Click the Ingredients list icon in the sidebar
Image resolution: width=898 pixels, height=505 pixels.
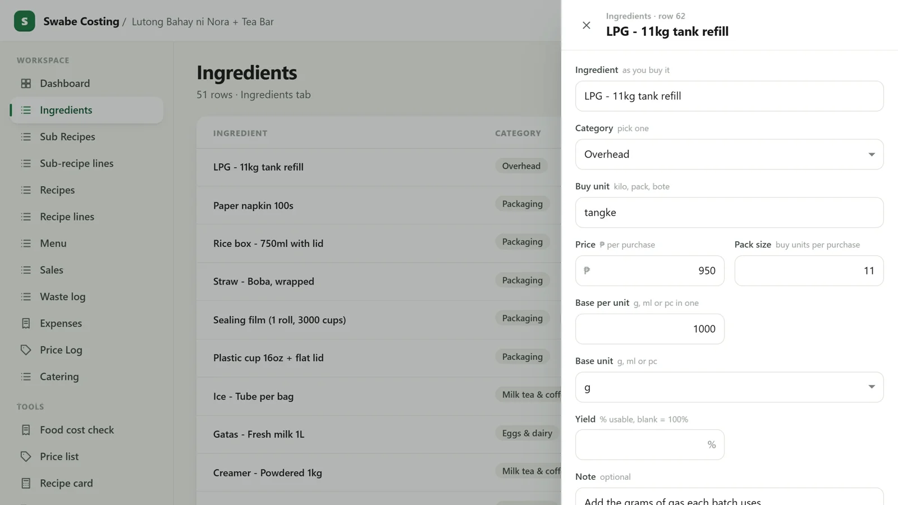[26, 110]
